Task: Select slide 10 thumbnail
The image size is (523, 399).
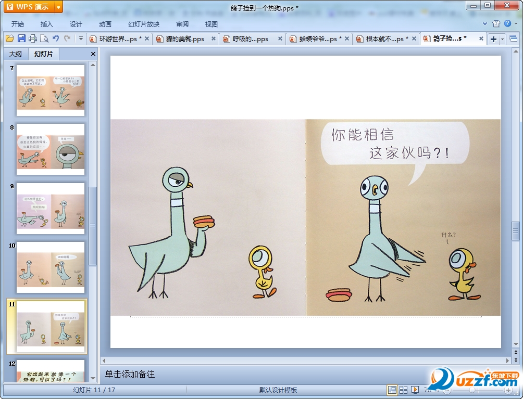Action: [51, 267]
